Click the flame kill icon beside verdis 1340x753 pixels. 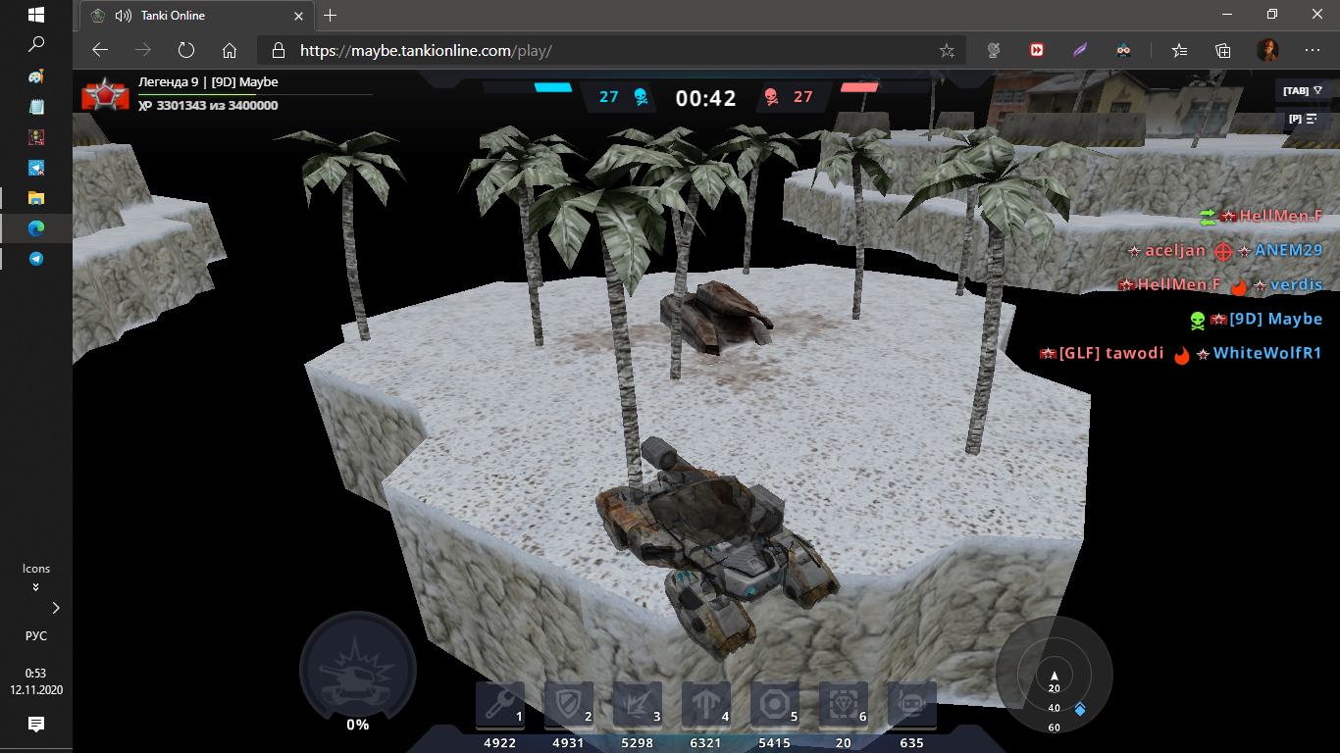pos(1239,285)
